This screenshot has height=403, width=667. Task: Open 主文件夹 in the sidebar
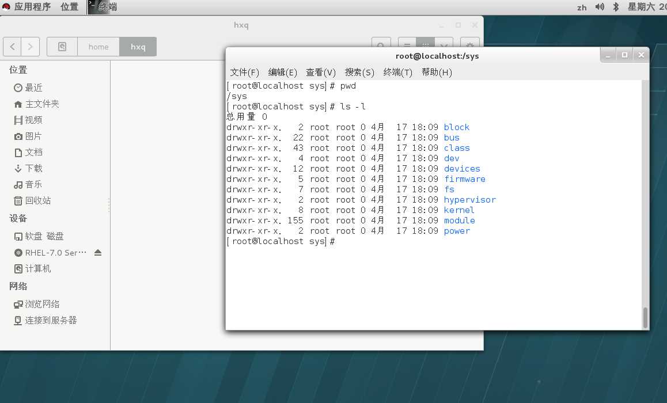coord(41,104)
